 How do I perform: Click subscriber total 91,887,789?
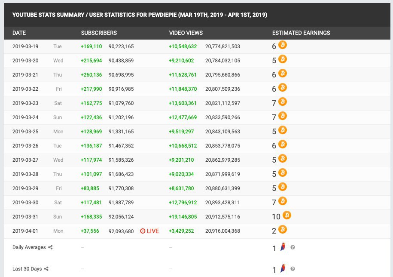pos(121,203)
